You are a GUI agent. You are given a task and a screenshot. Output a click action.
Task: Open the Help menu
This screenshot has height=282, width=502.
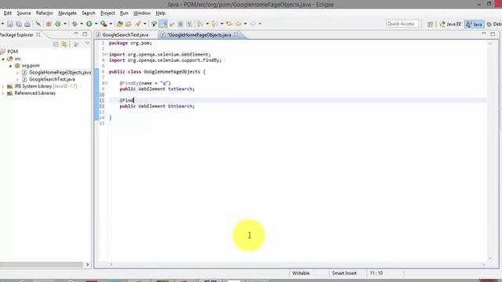[x=160, y=13]
